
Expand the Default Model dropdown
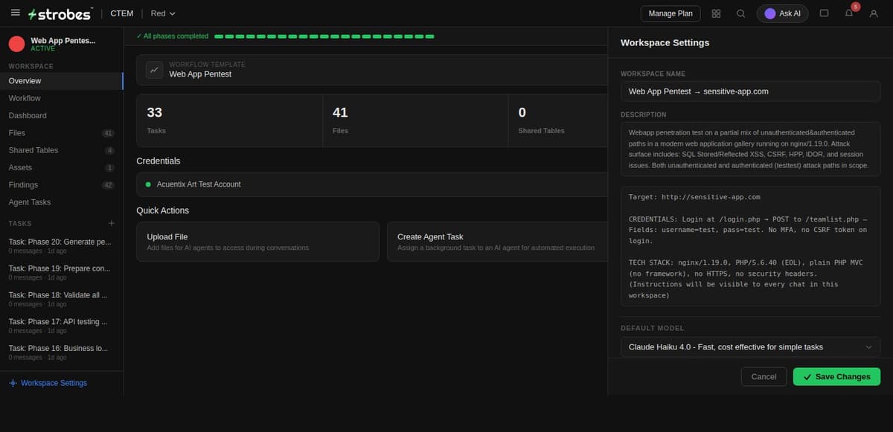750,347
